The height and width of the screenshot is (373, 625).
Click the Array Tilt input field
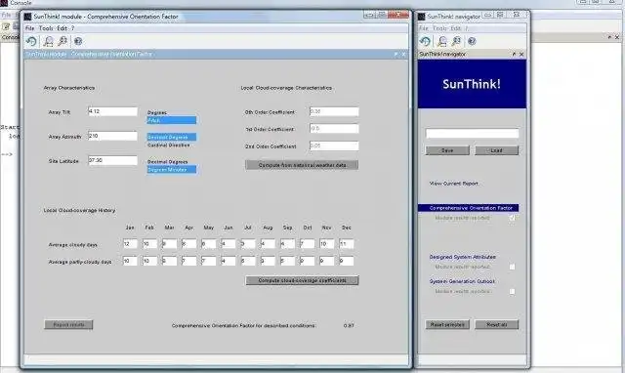click(x=113, y=111)
